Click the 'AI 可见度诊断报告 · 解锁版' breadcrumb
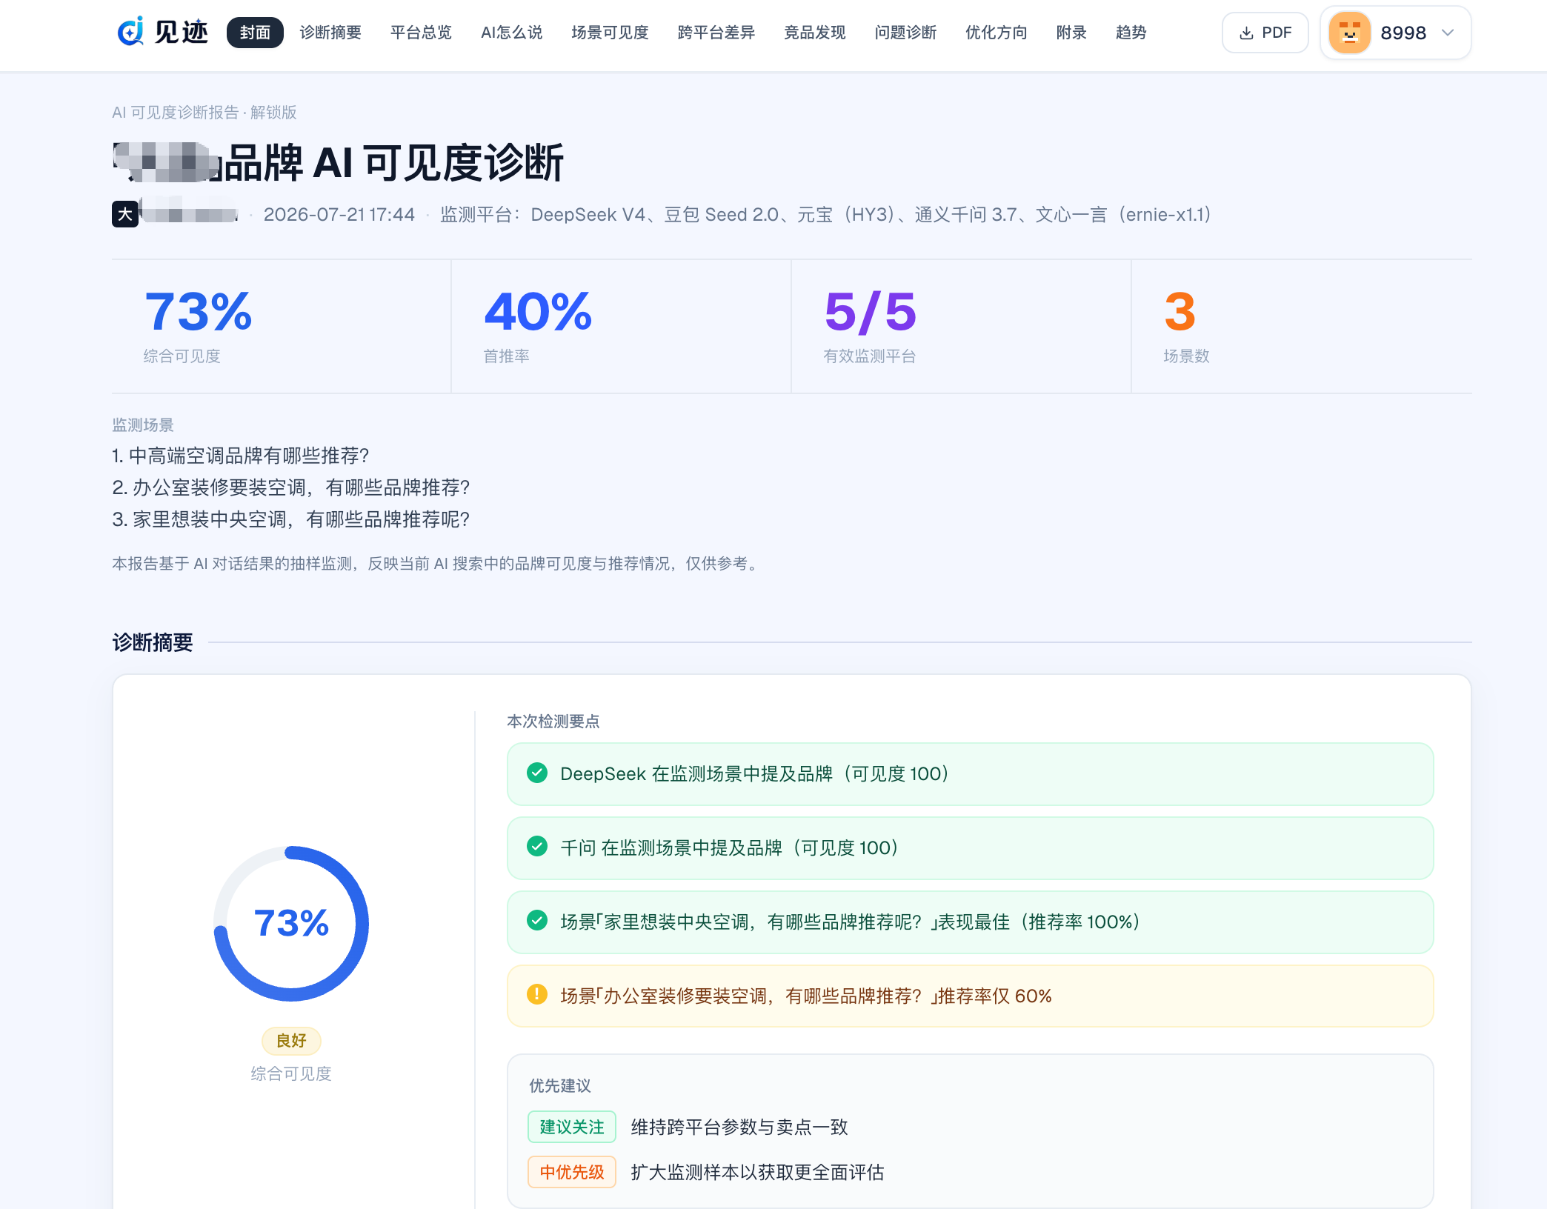Image resolution: width=1547 pixels, height=1209 pixels. pyautogui.click(x=204, y=112)
